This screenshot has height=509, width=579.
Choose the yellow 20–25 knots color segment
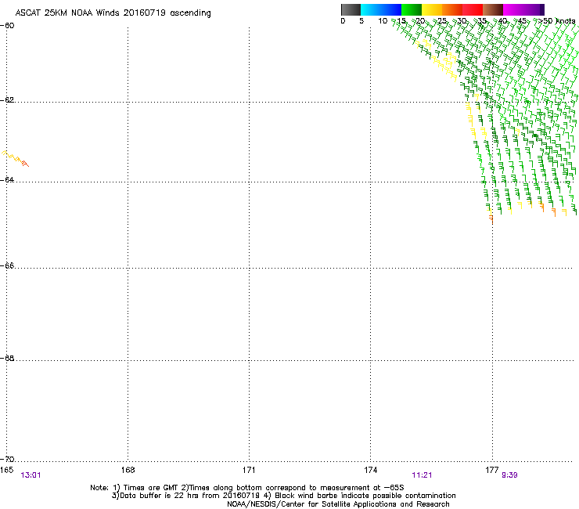(432, 9)
